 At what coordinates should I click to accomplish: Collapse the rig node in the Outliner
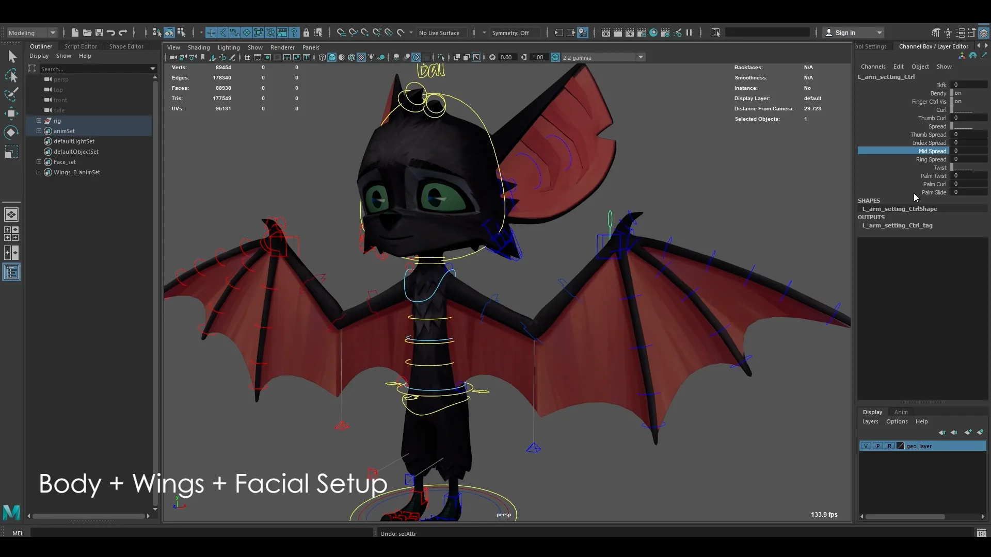39,120
